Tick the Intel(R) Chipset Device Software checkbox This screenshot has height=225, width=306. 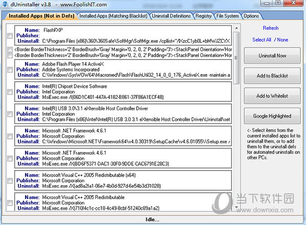(10, 92)
